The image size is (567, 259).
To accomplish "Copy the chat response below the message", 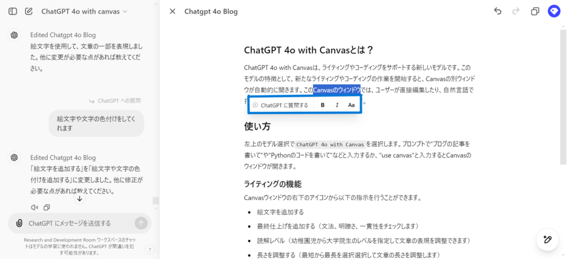I will coord(47,208).
